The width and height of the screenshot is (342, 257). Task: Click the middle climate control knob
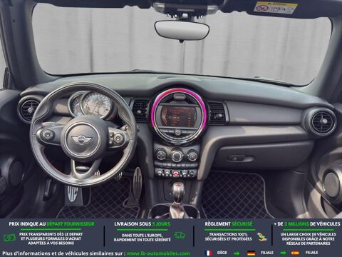pos(177,156)
